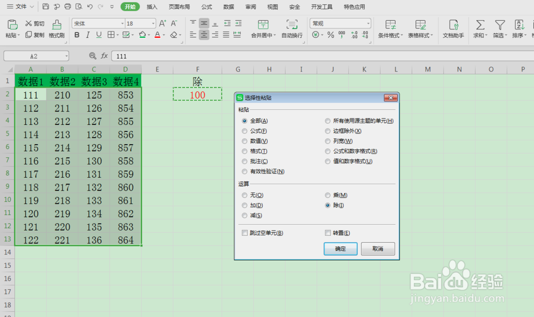Click the Sort (排序) icon
The width and height of the screenshot is (534, 317).
[520, 25]
